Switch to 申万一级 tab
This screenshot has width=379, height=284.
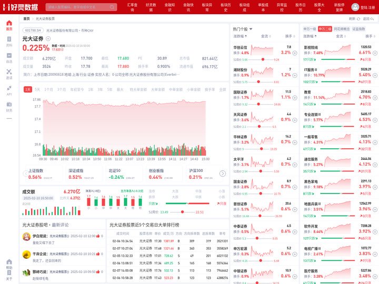(310, 29)
